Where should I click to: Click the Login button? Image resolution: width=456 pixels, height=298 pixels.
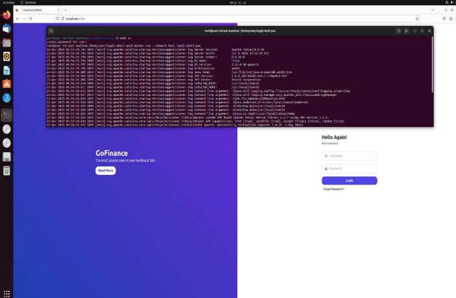(x=349, y=181)
